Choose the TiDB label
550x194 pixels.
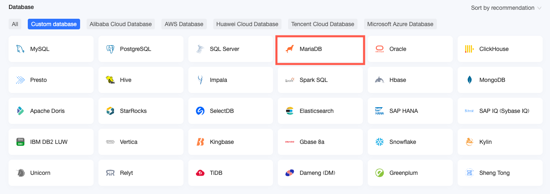click(x=217, y=173)
